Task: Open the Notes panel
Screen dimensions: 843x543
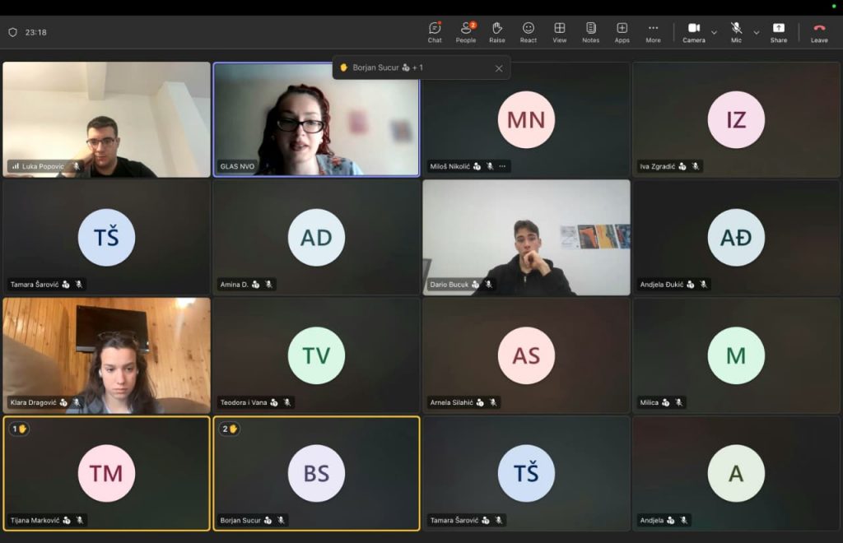Action: [590, 31]
